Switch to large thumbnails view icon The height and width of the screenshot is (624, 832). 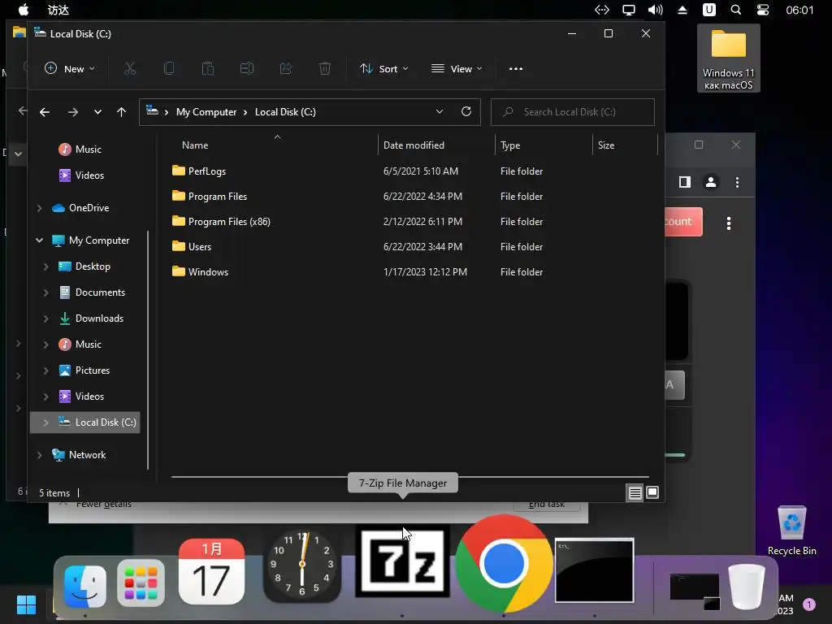pos(652,492)
